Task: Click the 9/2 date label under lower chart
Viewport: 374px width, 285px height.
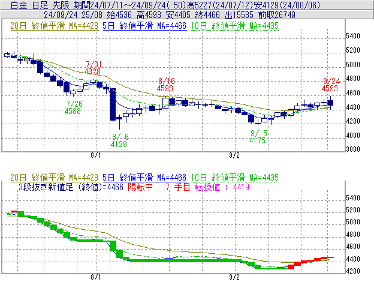Action: [x=234, y=277]
